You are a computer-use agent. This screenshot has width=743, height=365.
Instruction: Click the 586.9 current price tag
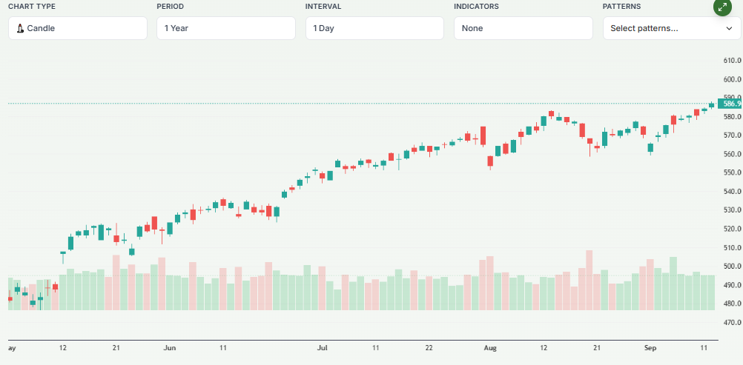[x=730, y=104]
